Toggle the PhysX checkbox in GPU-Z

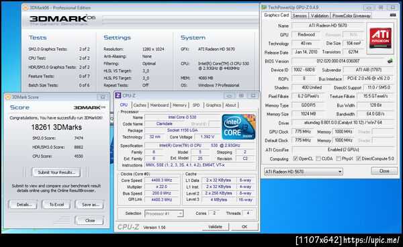click(x=339, y=158)
